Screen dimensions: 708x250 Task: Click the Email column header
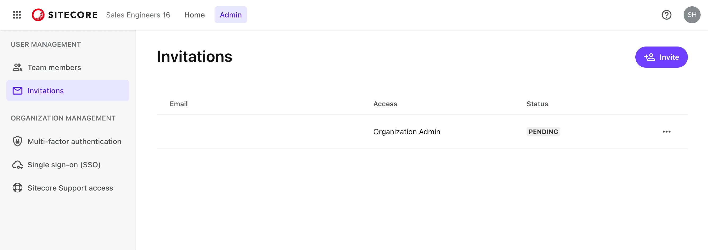(179, 104)
